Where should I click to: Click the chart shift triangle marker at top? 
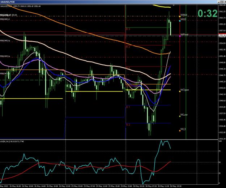(x=174, y=5)
